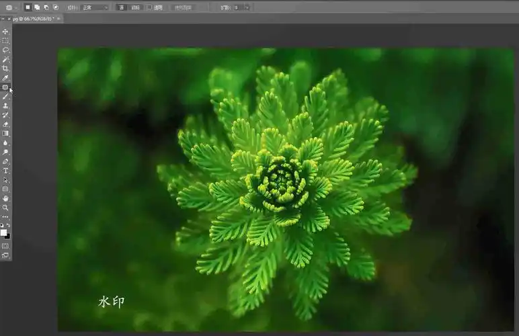The height and width of the screenshot is (336, 519).
Task: Select the Magic Wand tool
Action: pos(5,59)
